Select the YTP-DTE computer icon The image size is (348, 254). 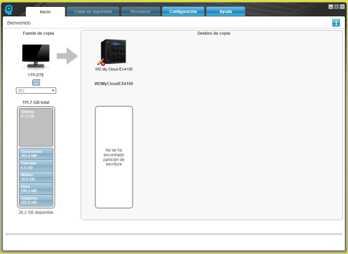click(x=35, y=54)
